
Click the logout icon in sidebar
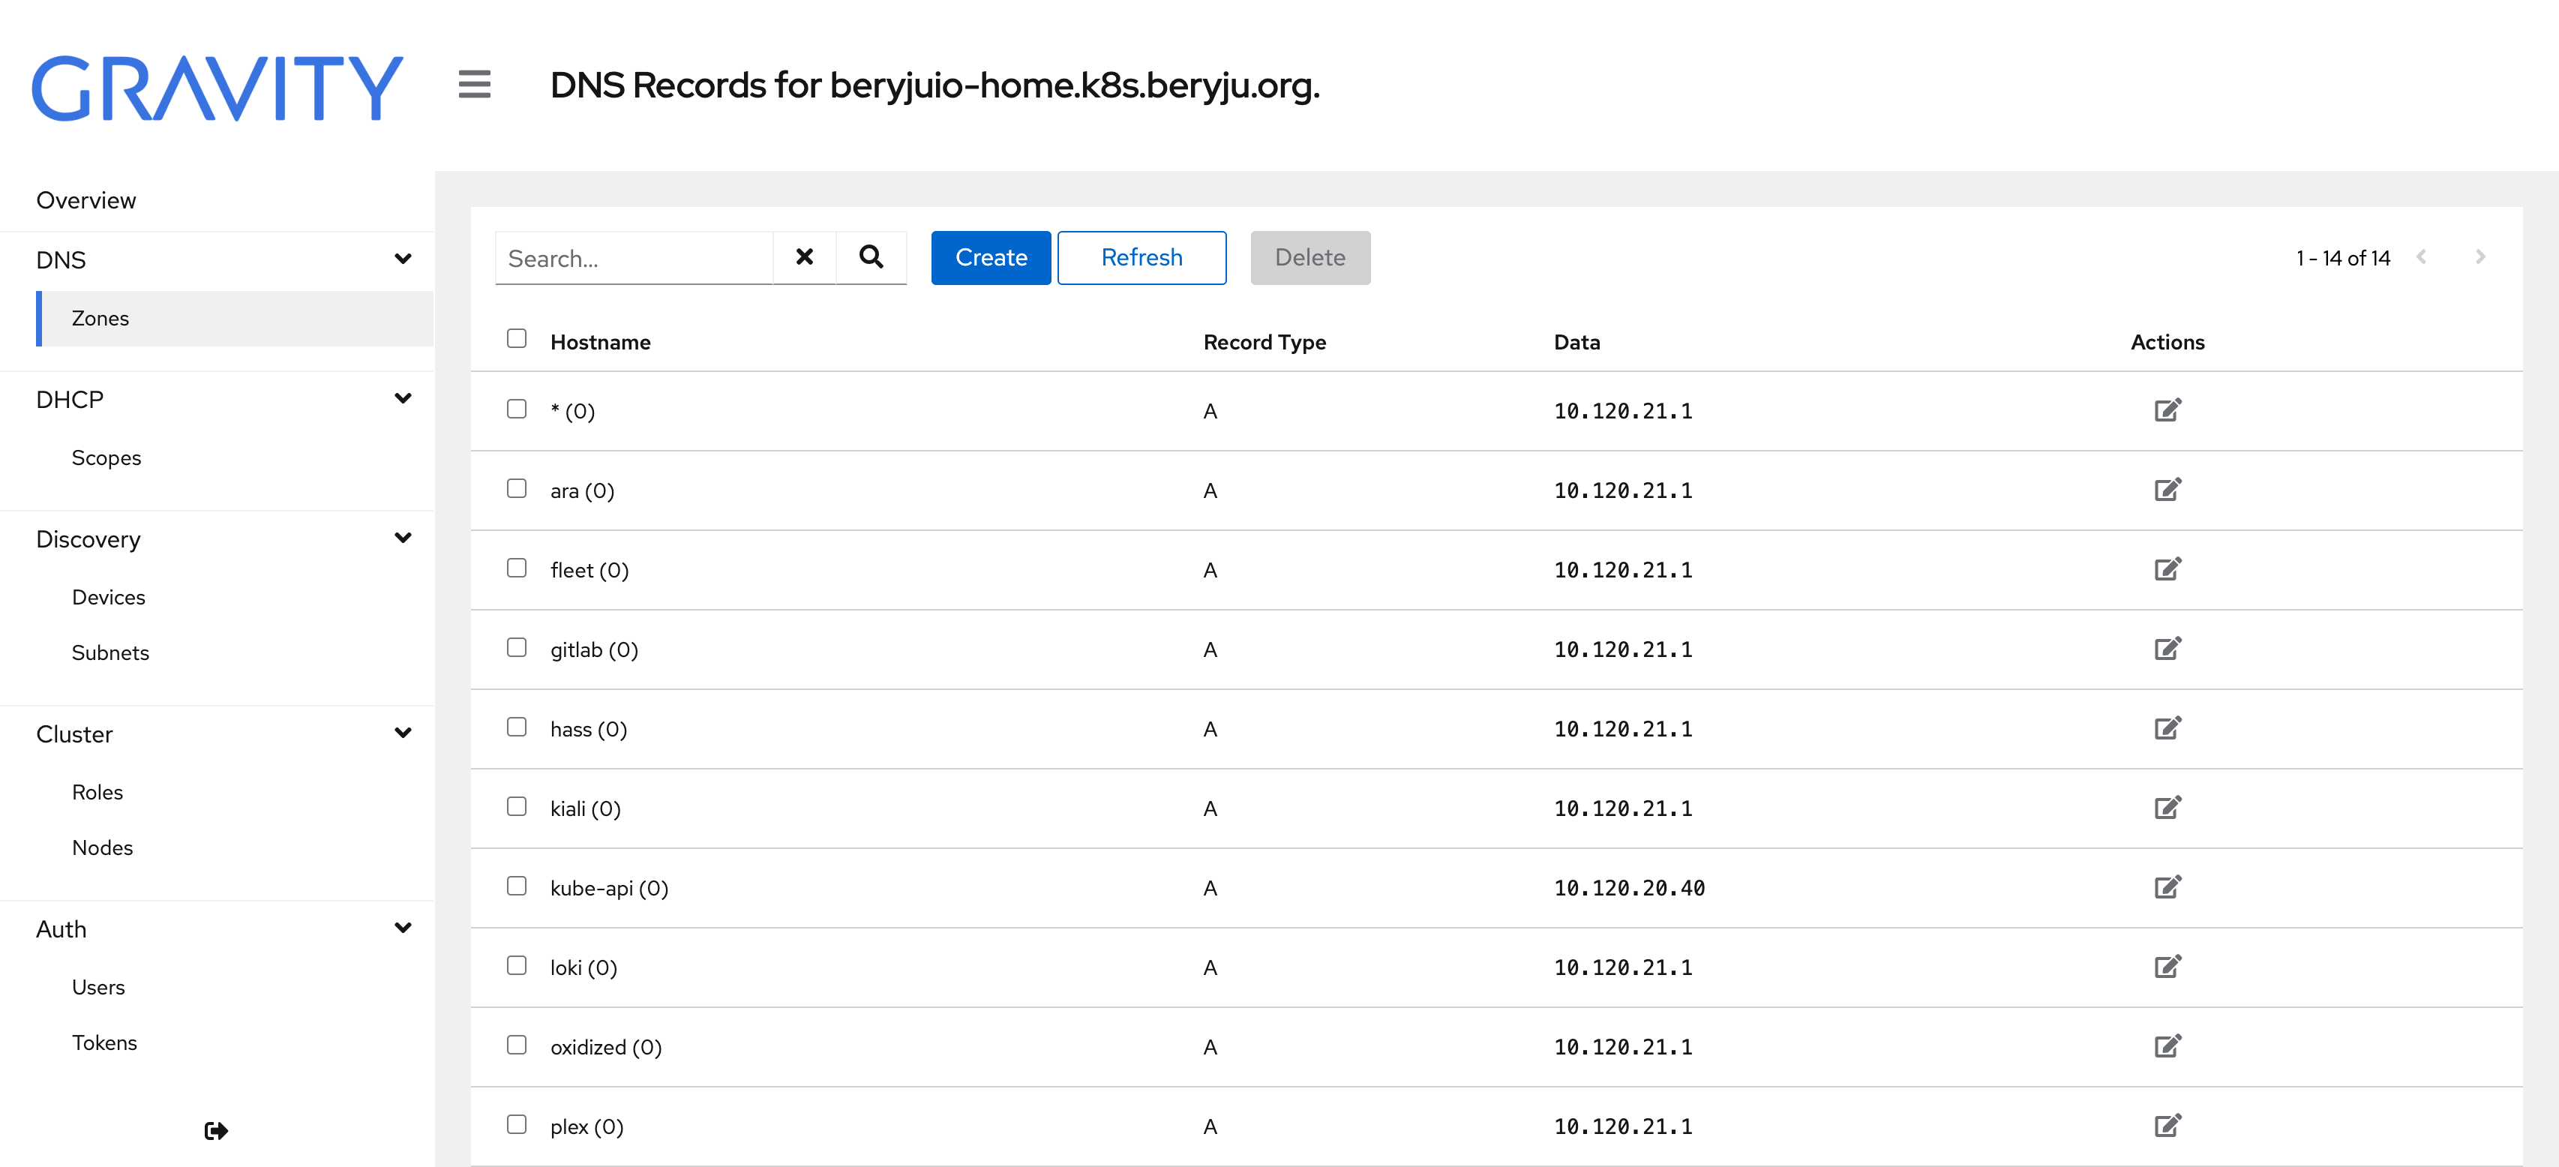215,1130
